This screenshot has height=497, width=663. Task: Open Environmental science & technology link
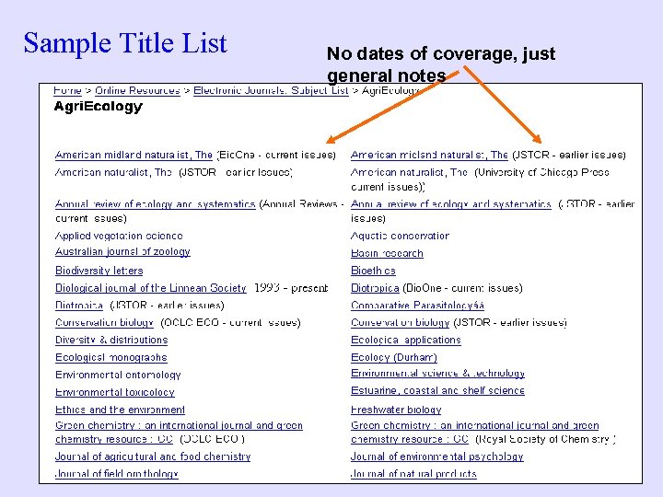pos(437,373)
